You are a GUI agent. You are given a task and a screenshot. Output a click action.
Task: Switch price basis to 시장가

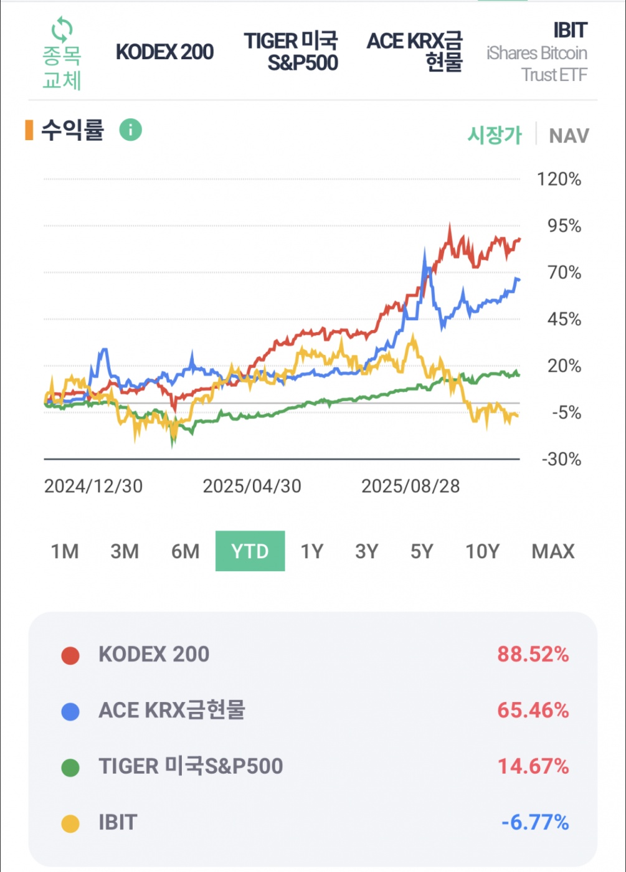tap(495, 135)
